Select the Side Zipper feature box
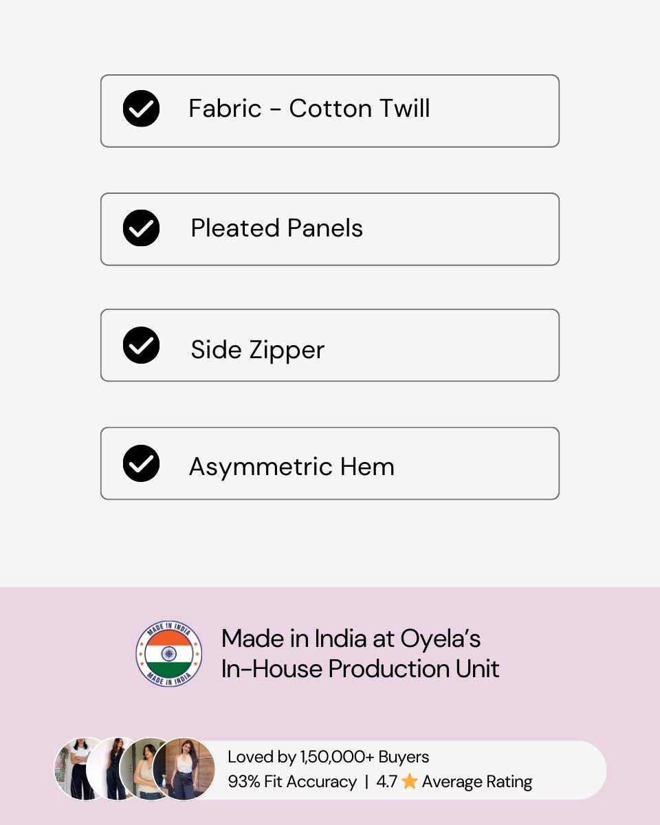 330,345
